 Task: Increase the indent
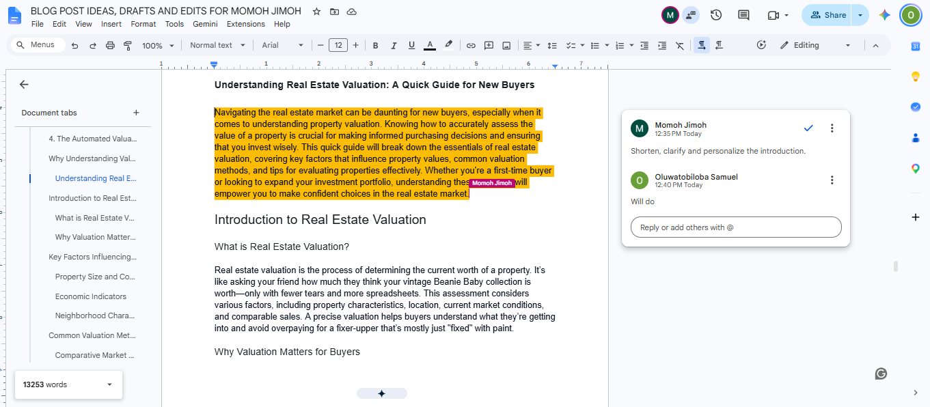[661, 46]
